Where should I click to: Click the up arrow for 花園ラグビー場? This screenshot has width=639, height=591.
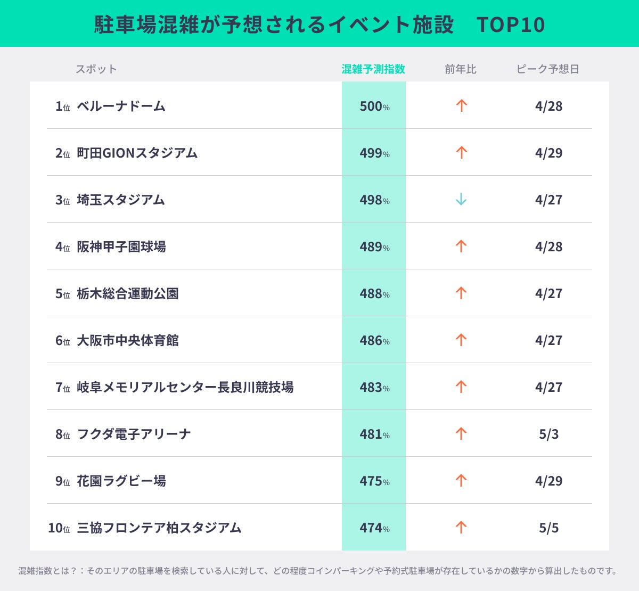[x=461, y=481]
